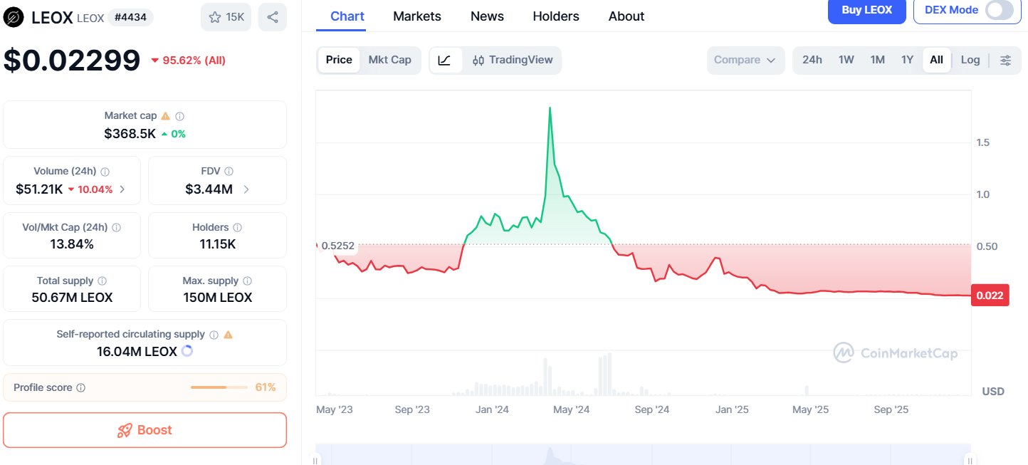
Task: Click the Market cap info icon
Action: click(180, 116)
